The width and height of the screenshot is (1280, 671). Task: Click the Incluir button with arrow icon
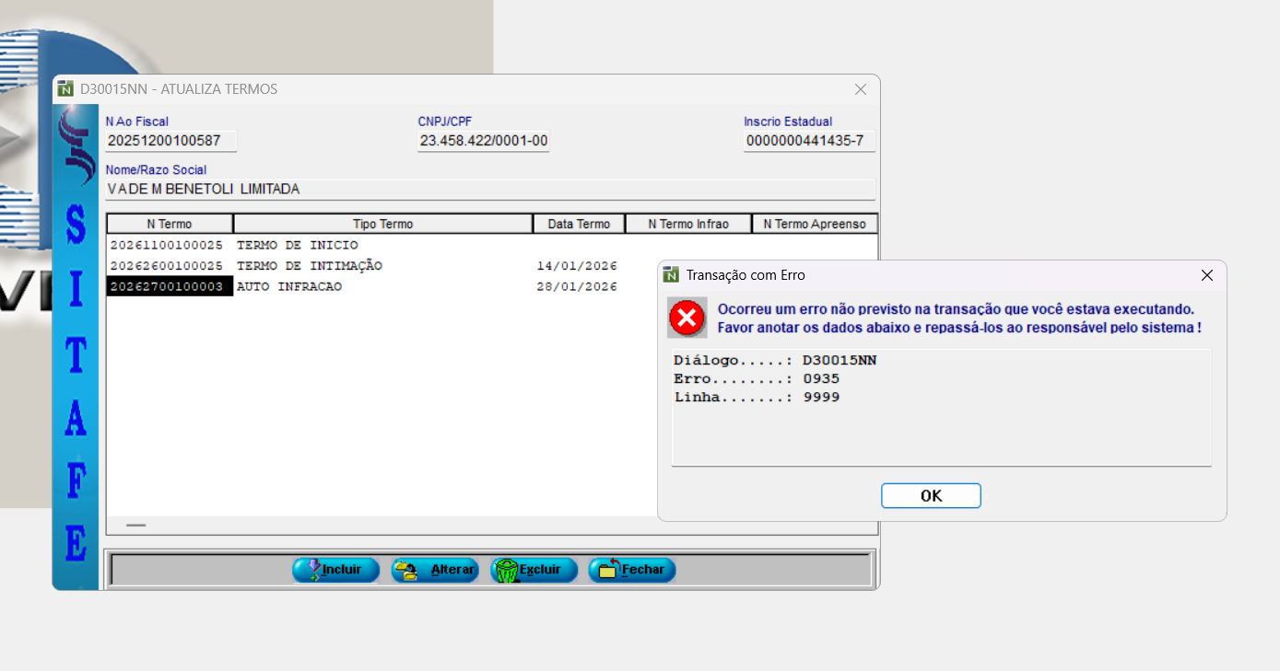[x=336, y=570]
